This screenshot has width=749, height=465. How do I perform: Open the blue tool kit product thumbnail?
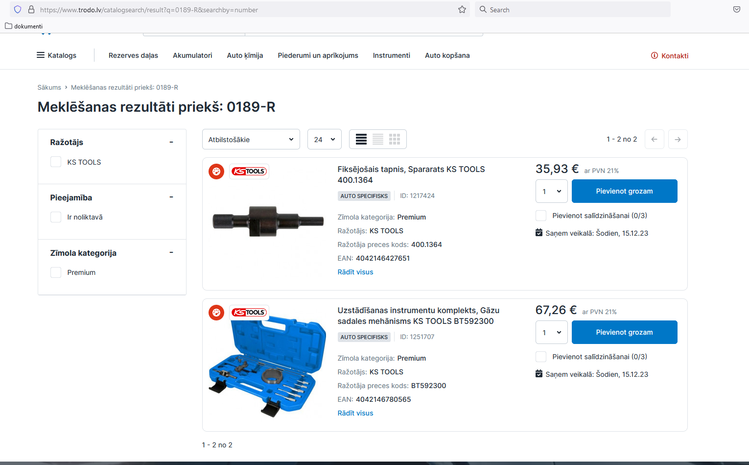click(x=267, y=367)
